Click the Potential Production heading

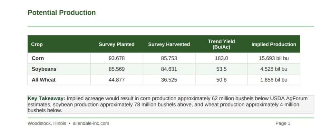click(x=62, y=13)
